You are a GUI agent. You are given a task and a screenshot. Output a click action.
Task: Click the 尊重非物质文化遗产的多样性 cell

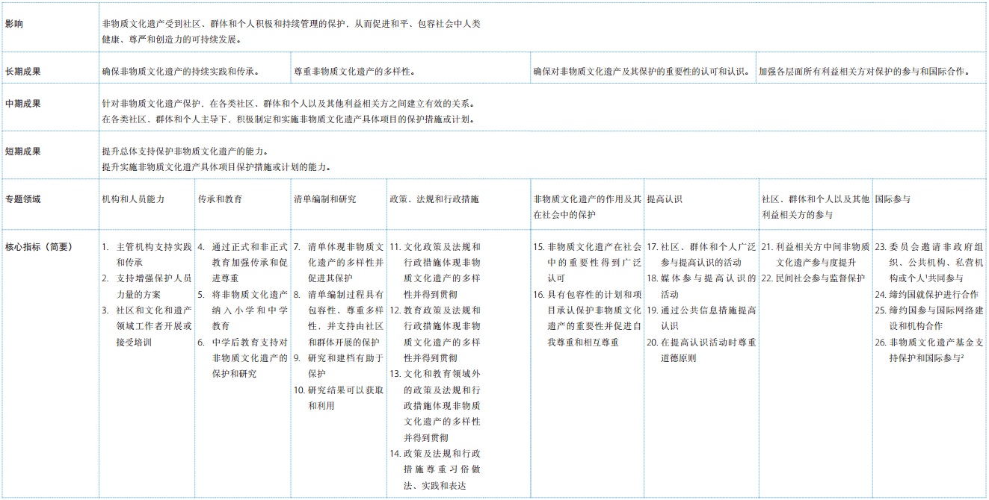[x=355, y=72]
